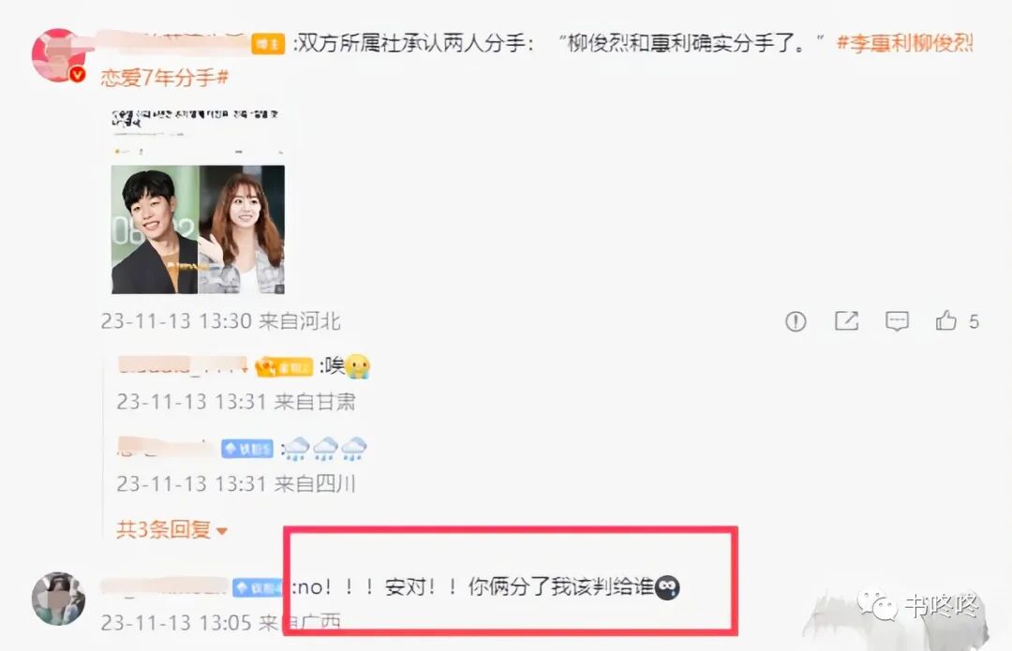Screen dimensions: 1012x651
Task: Click the 书咚咚 WeChat watermark
Action: click(x=917, y=606)
